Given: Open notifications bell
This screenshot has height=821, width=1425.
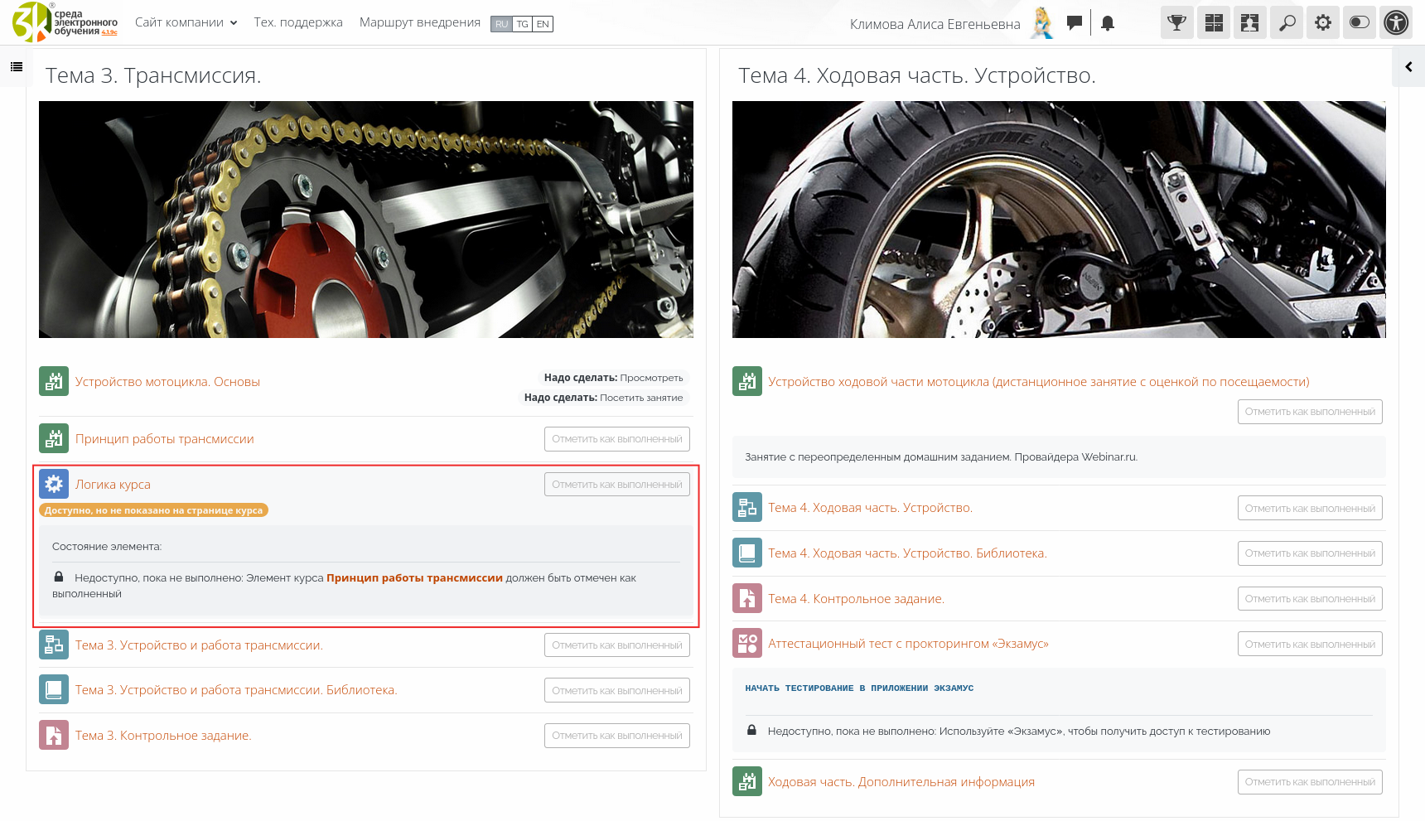Looking at the screenshot, I should [1108, 23].
